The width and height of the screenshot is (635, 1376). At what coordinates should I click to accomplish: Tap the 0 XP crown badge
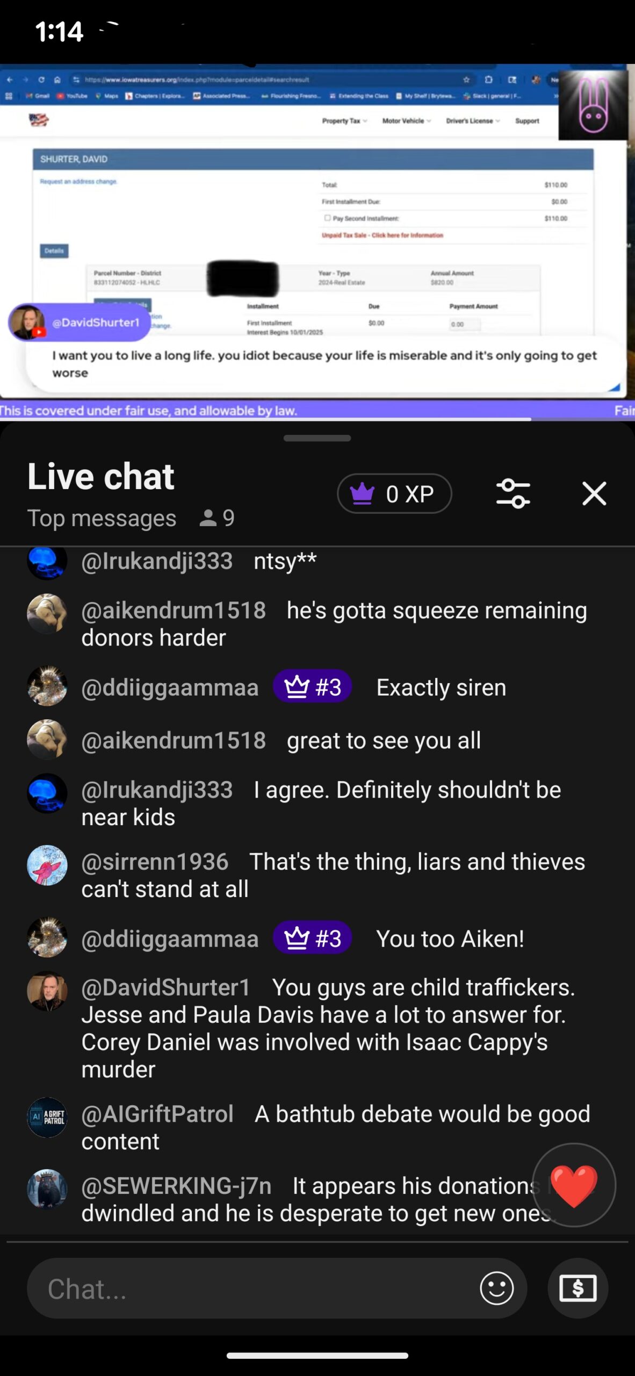tap(394, 493)
